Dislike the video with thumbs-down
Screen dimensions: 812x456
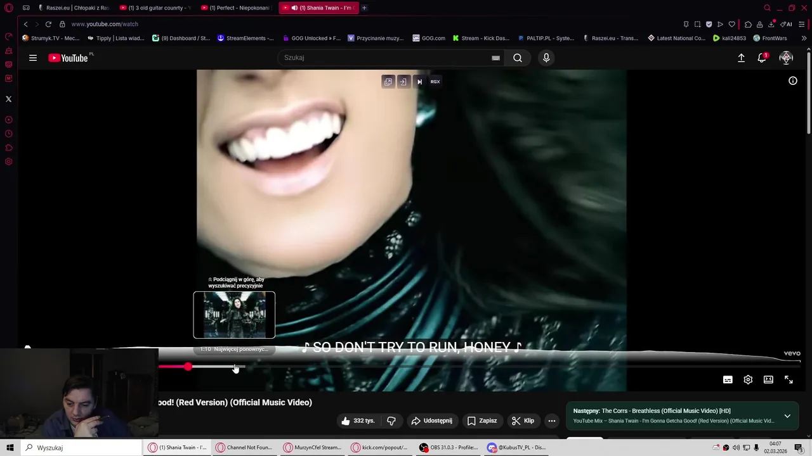(391, 421)
